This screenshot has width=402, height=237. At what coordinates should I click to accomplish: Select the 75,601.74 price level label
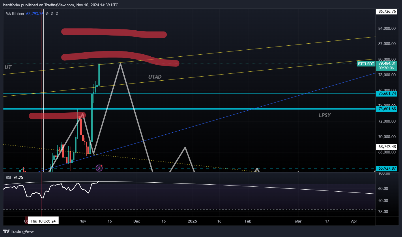[387, 93]
